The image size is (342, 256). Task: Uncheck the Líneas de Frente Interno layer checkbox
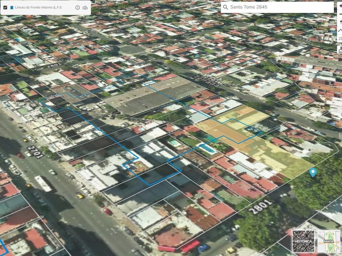click(5, 7)
